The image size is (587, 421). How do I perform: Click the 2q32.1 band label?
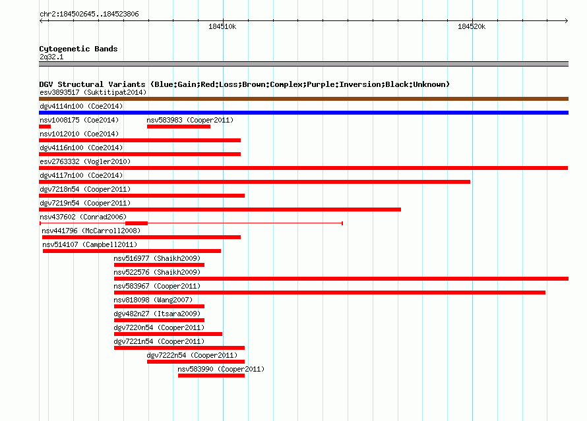pyautogui.click(x=51, y=57)
